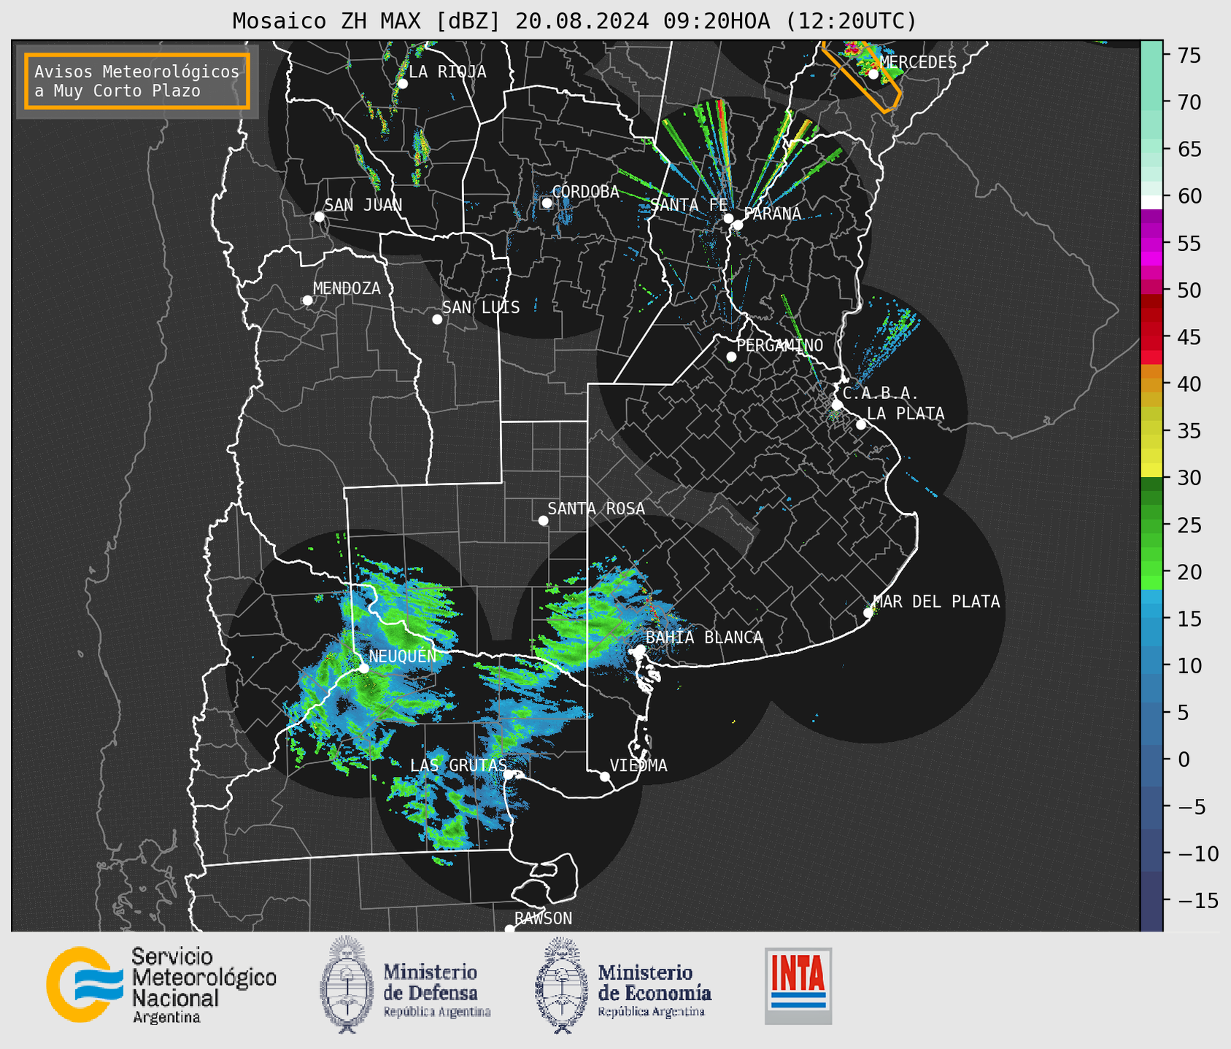Click the Avisos Meteorológicos a Muy Corto Plazo legend box
This screenshot has width=1231, height=1049.
[x=137, y=81]
